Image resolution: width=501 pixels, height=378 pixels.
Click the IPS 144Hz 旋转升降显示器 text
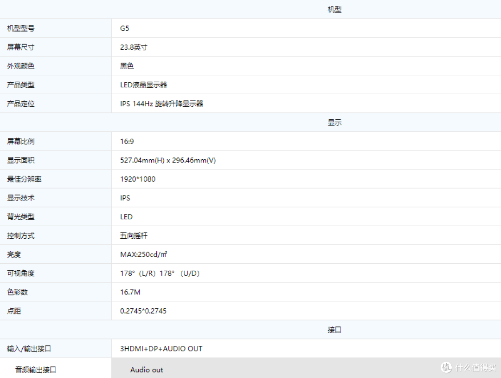point(161,104)
